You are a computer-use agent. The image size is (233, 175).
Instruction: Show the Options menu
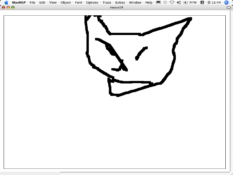92,3
